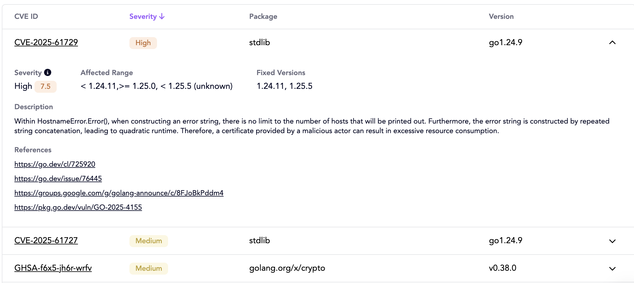The height and width of the screenshot is (283, 634).
Task: Expand the CVE-2025-61727 row chevron
Action: pyautogui.click(x=612, y=241)
